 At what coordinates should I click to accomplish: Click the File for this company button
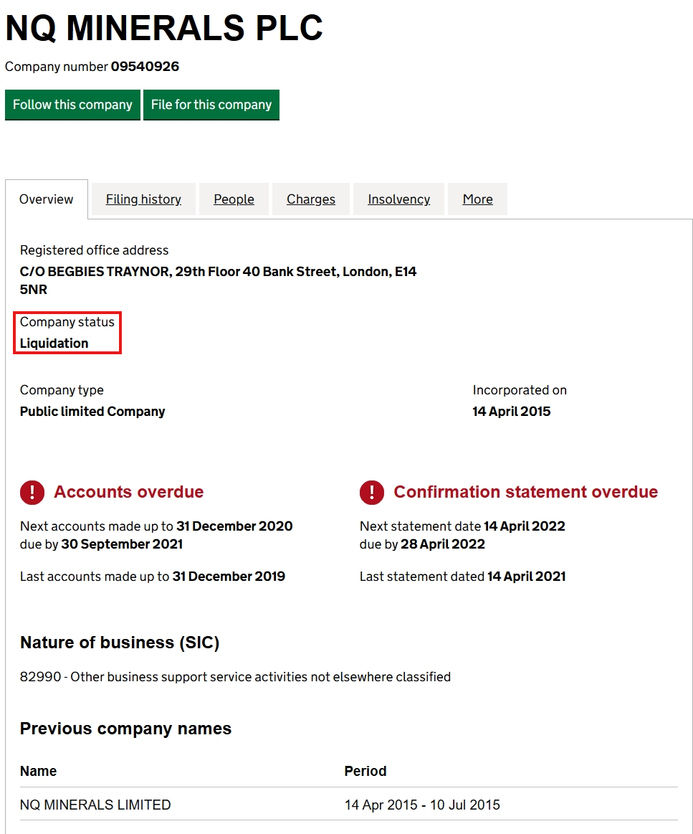pyautogui.click(x=211, y=105)
